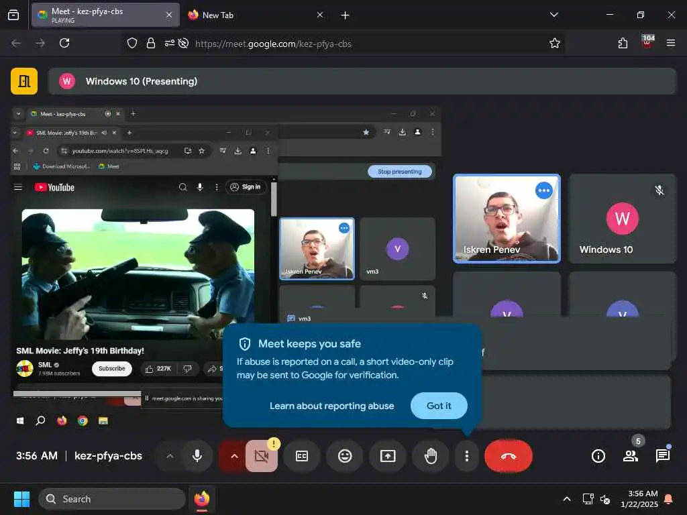
Task: Open a new browser tab
Action: 345,15
